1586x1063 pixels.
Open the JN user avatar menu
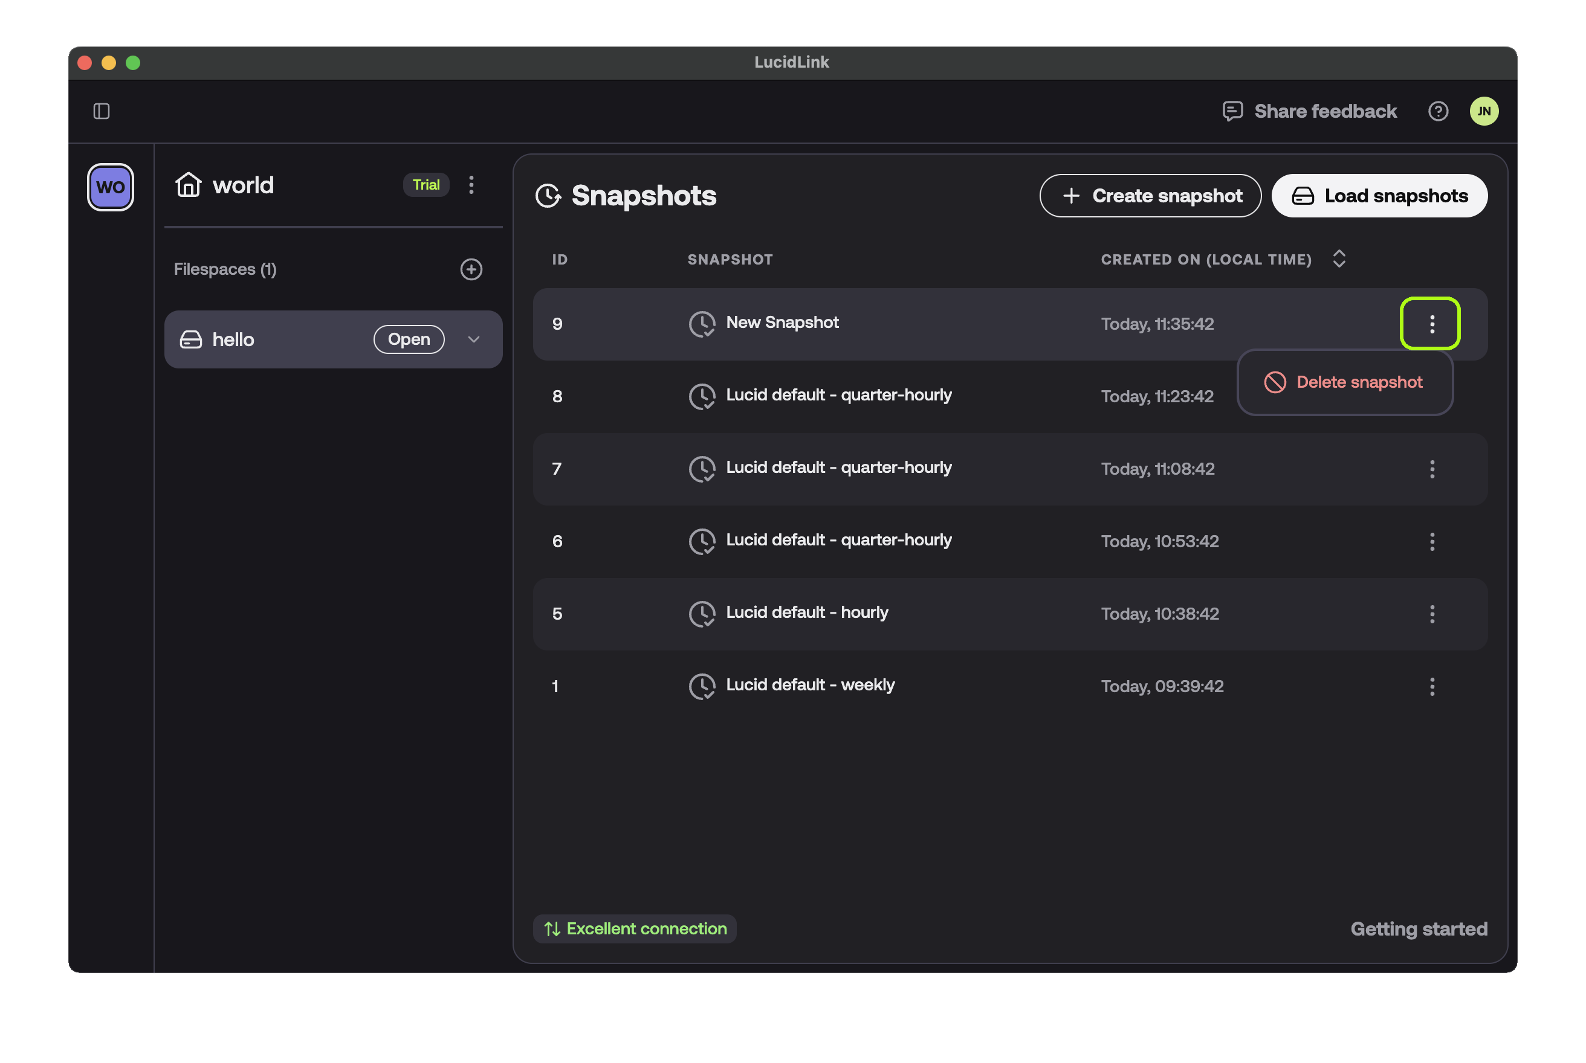tap(1484, 111)
